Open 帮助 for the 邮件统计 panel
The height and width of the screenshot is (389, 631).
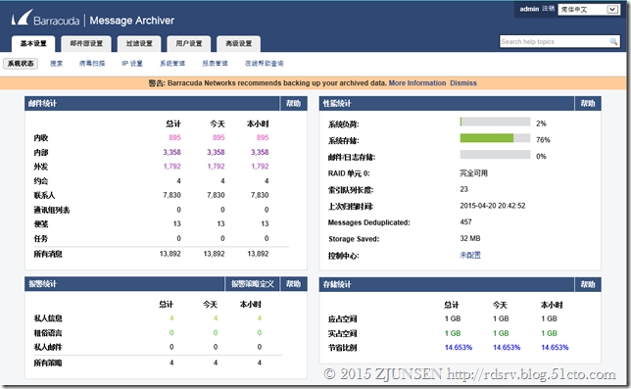point(293,104)
